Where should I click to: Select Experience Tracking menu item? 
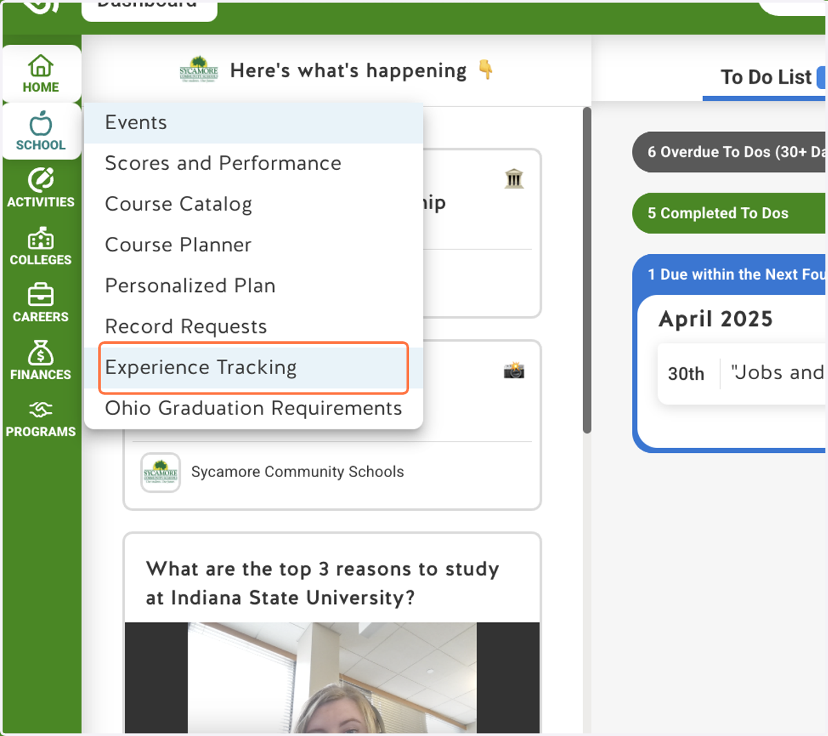pos(253,368)
